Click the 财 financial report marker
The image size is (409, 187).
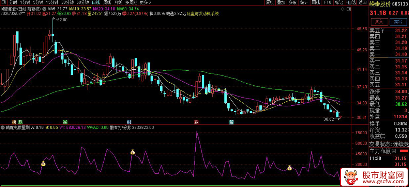click(x=129, y=122)
